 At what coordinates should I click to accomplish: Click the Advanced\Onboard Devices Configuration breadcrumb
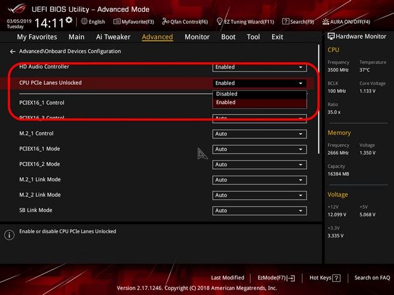[70, 51]
